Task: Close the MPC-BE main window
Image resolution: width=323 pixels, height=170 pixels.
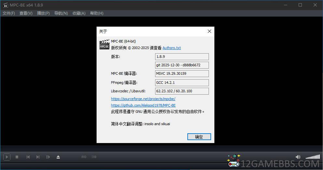Action: click(315, 5)
